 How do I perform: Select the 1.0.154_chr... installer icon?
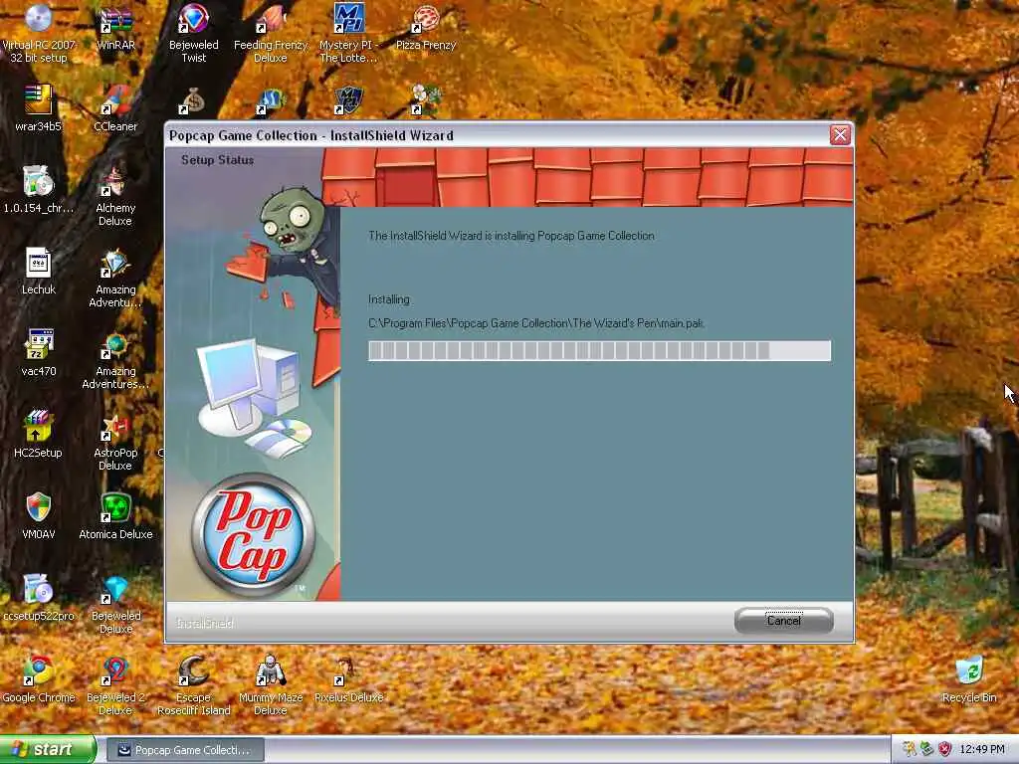(39, 190)
